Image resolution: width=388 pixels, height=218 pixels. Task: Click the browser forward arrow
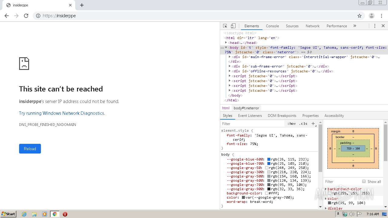coord(16,16)
